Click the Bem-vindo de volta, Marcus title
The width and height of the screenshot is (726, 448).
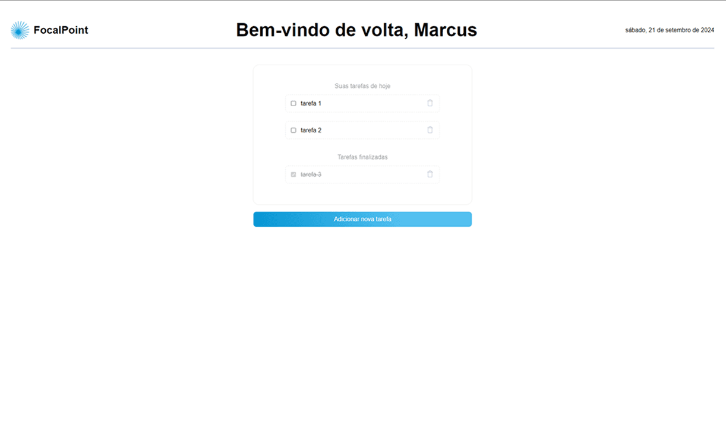[x=356, y=30]
